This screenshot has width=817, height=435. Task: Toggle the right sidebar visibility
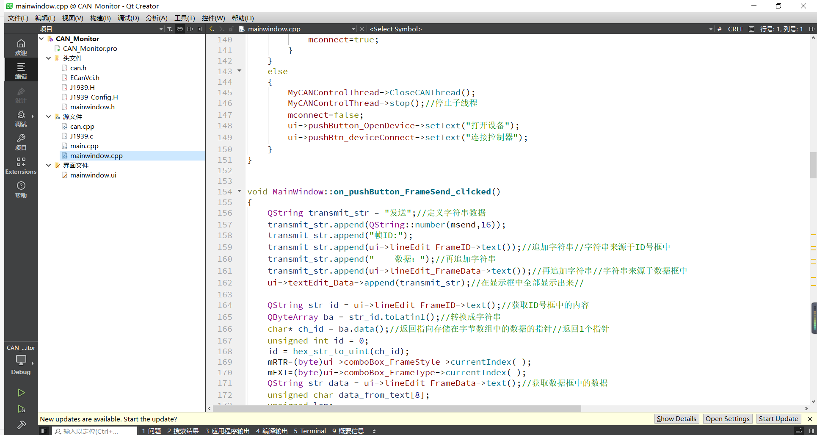pyautogui.click(x=811, y=431)
